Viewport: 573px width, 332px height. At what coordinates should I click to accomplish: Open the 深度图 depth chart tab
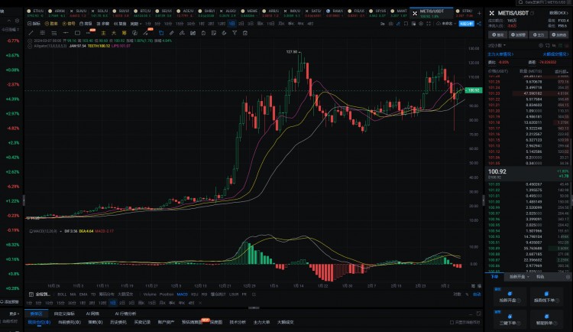click(216, 323)
